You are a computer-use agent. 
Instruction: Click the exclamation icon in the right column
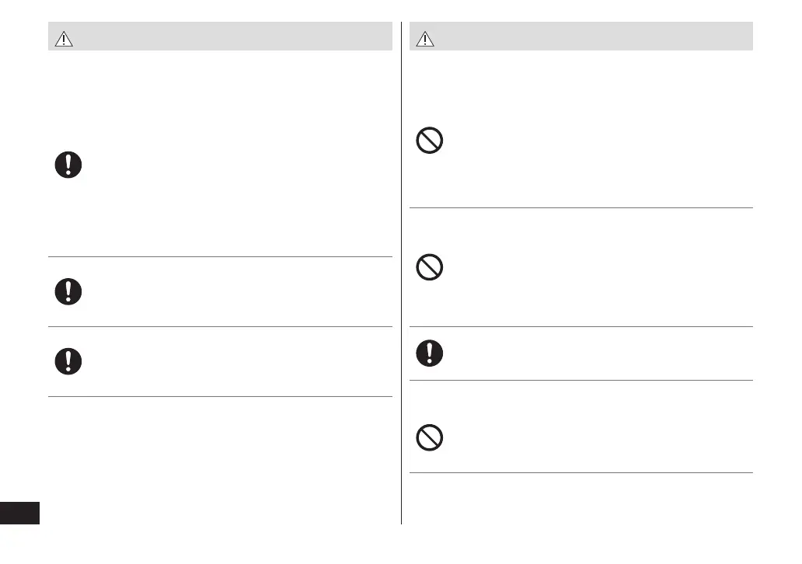(430, 353)
